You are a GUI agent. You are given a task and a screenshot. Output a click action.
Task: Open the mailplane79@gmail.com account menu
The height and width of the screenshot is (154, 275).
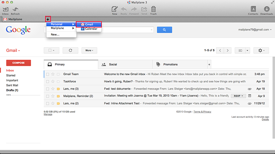(255, 29)
